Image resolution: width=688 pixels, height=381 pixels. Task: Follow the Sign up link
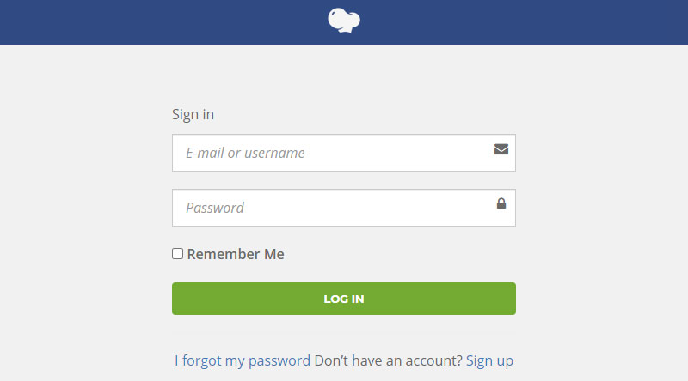(x=489, y=361)
